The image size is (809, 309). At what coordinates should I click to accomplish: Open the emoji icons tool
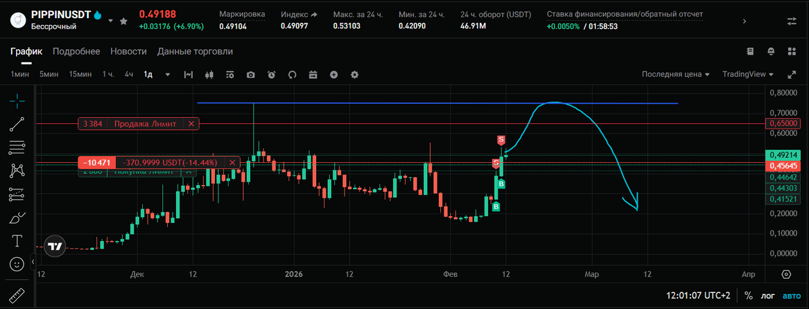pyautogui.click(x=18, y=263)
